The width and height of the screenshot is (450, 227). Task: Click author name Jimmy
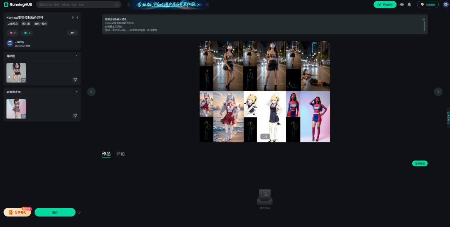20,42
